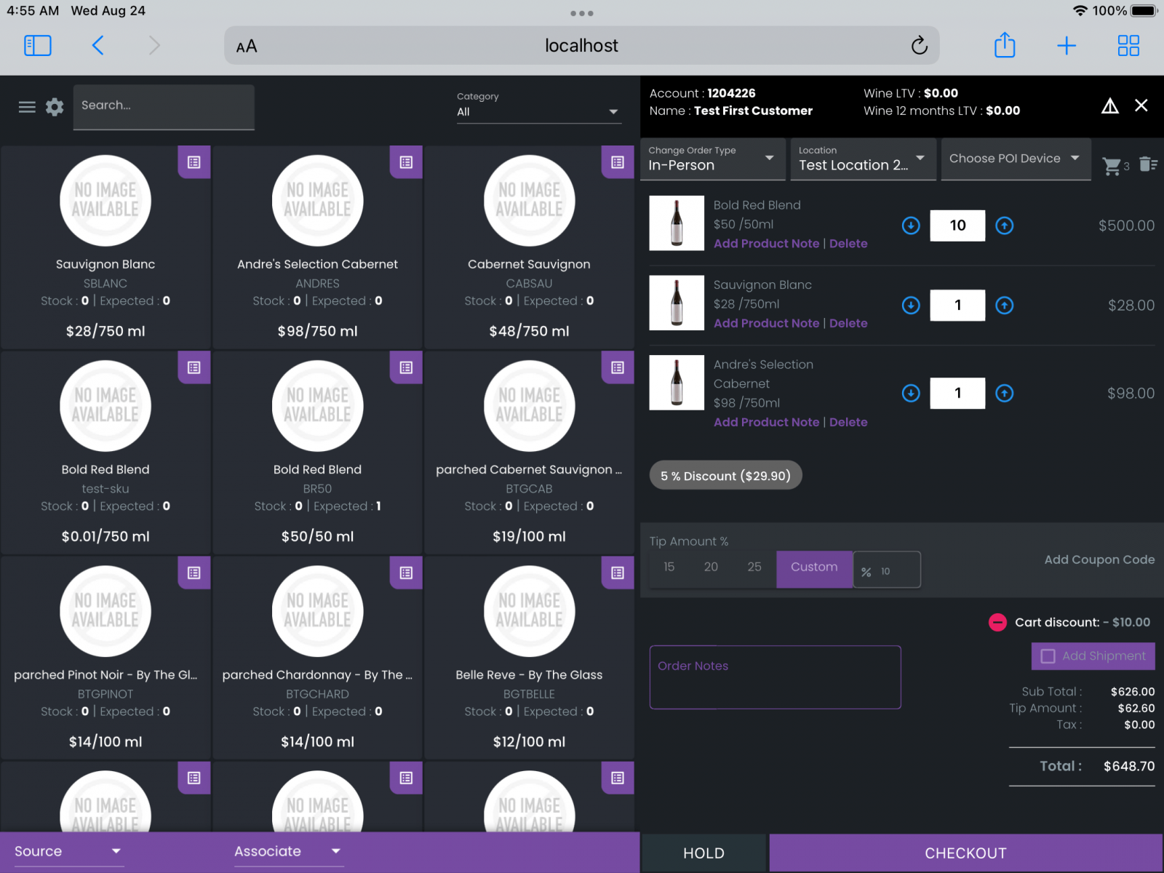1164x873 pixels.
Task: Click the 5 % Discount chip
Action: (x=725, y=476)
